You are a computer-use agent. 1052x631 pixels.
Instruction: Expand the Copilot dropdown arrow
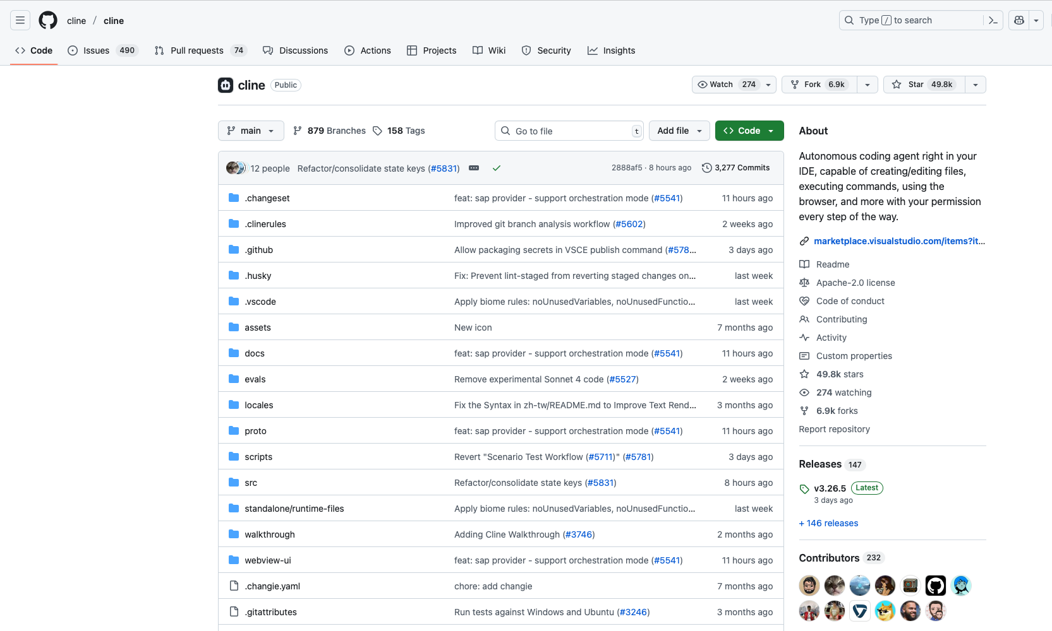tap(1036, 20)
